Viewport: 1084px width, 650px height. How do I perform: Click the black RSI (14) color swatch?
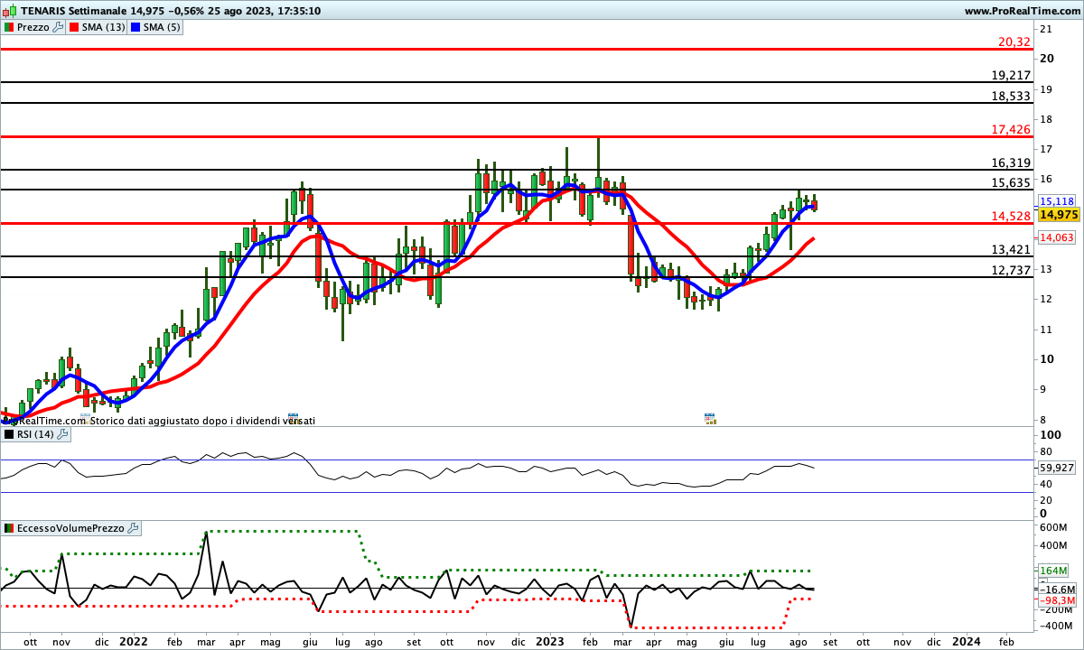(8, 434)
